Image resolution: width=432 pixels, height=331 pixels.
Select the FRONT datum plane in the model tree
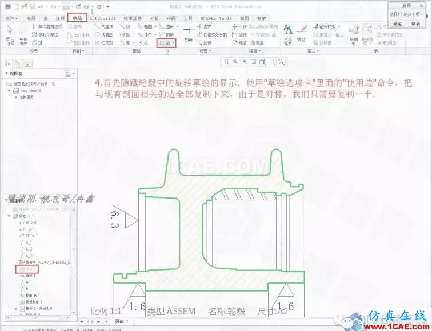click(x=29, y=236)
